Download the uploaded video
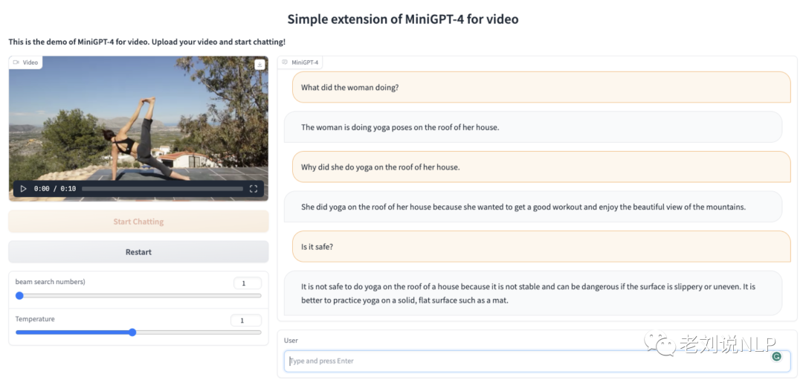 (259, 65)
